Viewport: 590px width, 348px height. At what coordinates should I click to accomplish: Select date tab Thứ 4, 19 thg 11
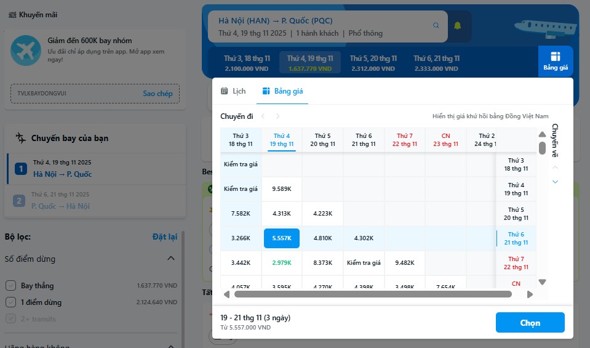point(310,63)
